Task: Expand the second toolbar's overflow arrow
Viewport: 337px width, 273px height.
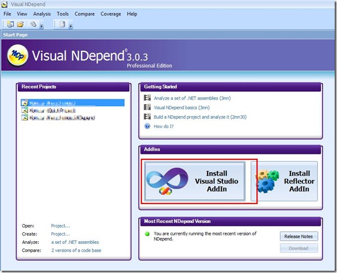Action: (71, 26)
